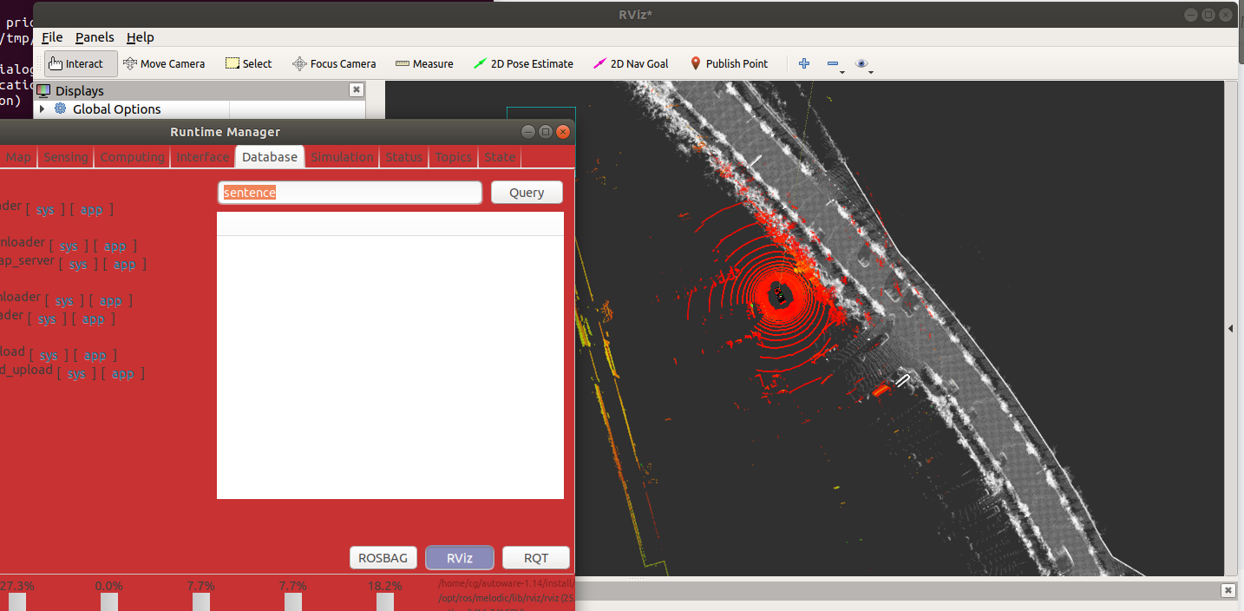Image resolution: width=1244 pixels, height=611 pixels.
Task: Maximize the Runtime Manager window
Action: tap(545, 132)
